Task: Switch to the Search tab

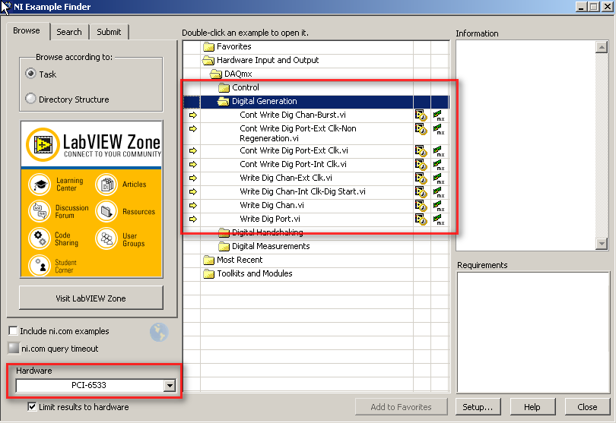Action: click(x=69, y=32)
